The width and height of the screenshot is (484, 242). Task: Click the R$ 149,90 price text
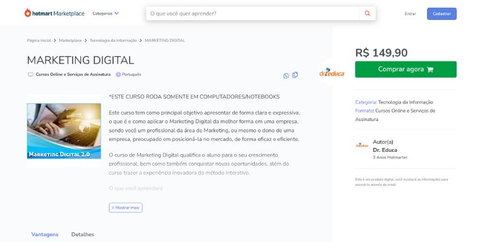point(381,53)
